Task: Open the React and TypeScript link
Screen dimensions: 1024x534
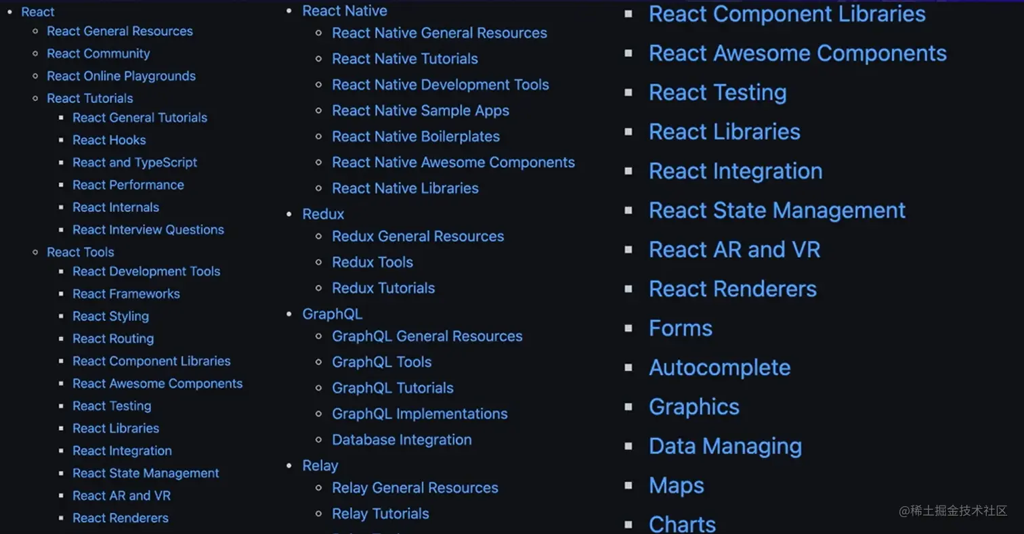Action: [x=135, y=162]
